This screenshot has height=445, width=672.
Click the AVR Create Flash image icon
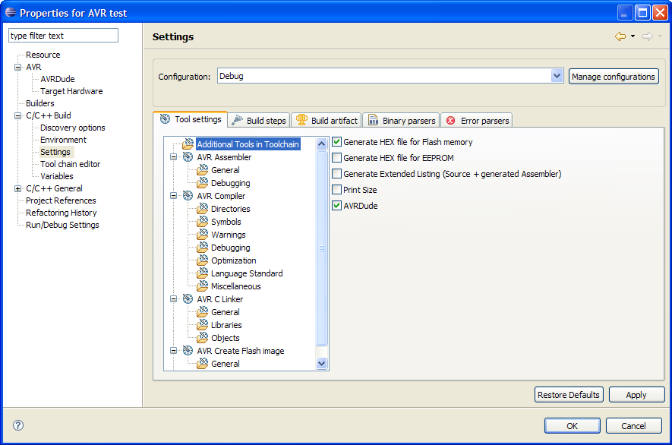(x=188, y=351)
